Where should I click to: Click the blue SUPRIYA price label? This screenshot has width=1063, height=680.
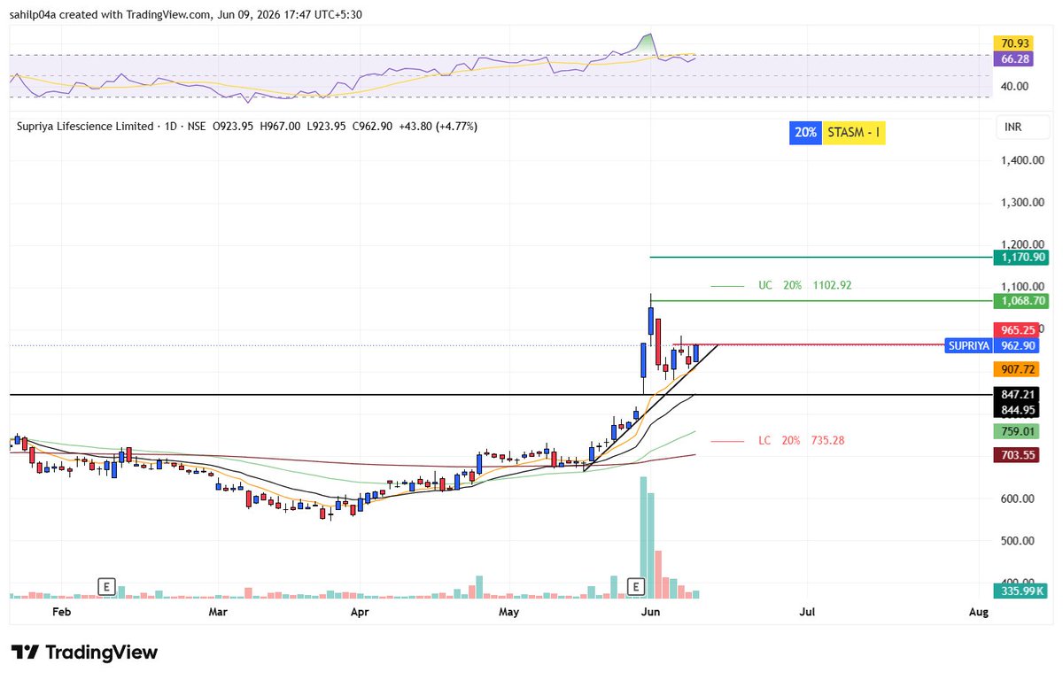coord(968,345)
